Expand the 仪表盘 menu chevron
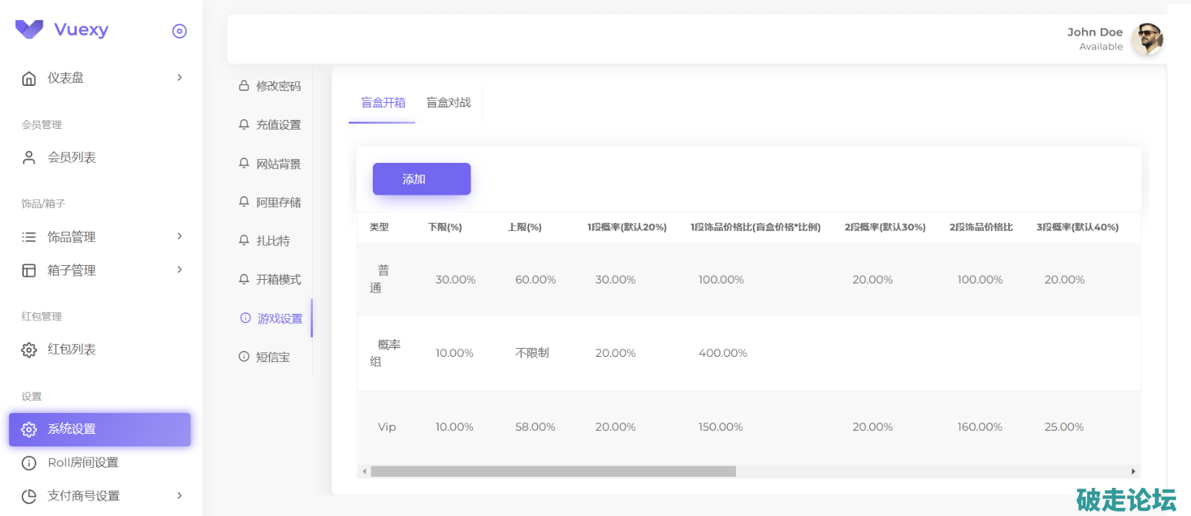Image resolution: width=1191 pixels, height=516 pixels. coord(179,78)
